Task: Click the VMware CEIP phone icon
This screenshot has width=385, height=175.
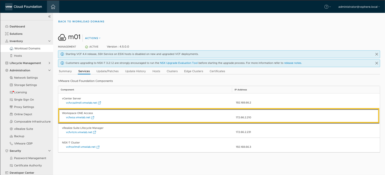Action: (11, 143)
